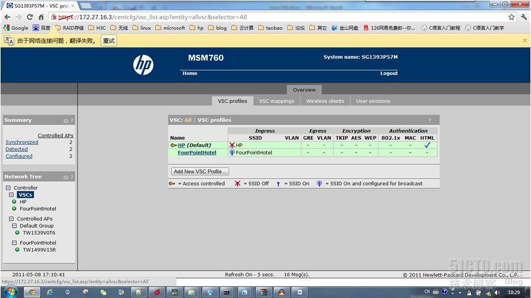Open the VSC mappings tab
Image resolution: width=531 pixels, height=298 pixels.
click(x=277, y=101)
